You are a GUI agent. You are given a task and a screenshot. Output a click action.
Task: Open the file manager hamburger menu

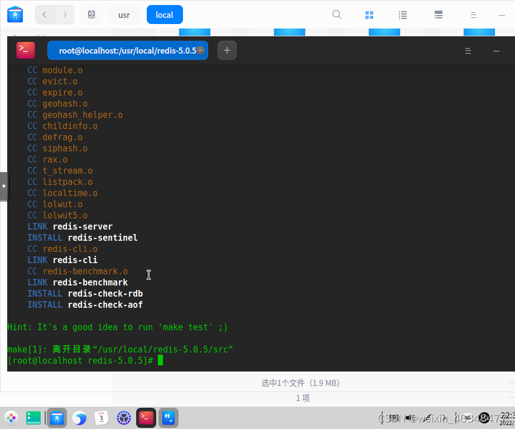[x=473, y=15]
